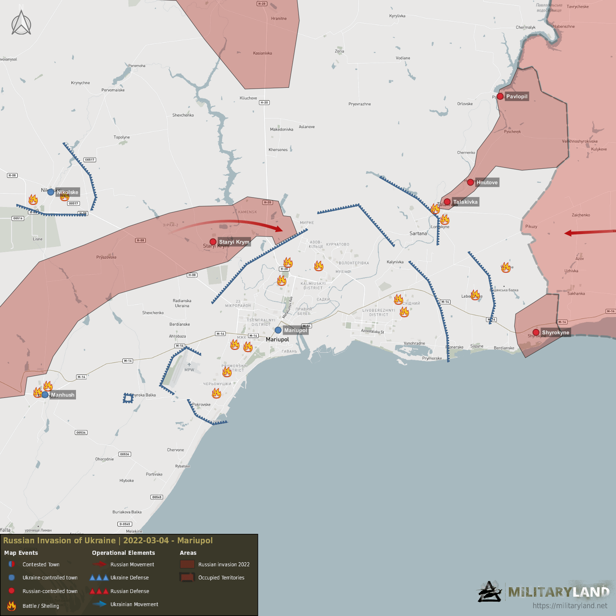Click the Vynohradne label
Screen dimensions: 616x616
[414, 343]
